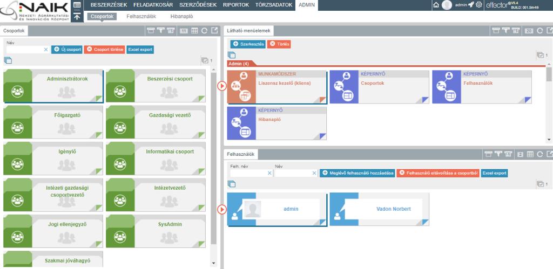Expand corner of SysAdmin card
This screenshot has width=553, height=269.
pos(201,244)
